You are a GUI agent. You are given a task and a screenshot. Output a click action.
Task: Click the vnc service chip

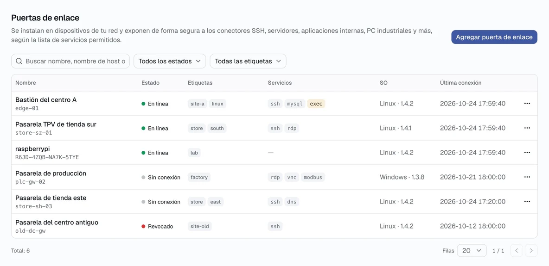click(292, 177)
